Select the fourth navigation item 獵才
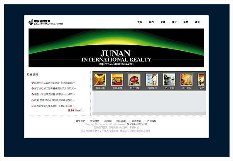Image resolution: width=233 pixels, height=161 pixels. tap(174, 22)
